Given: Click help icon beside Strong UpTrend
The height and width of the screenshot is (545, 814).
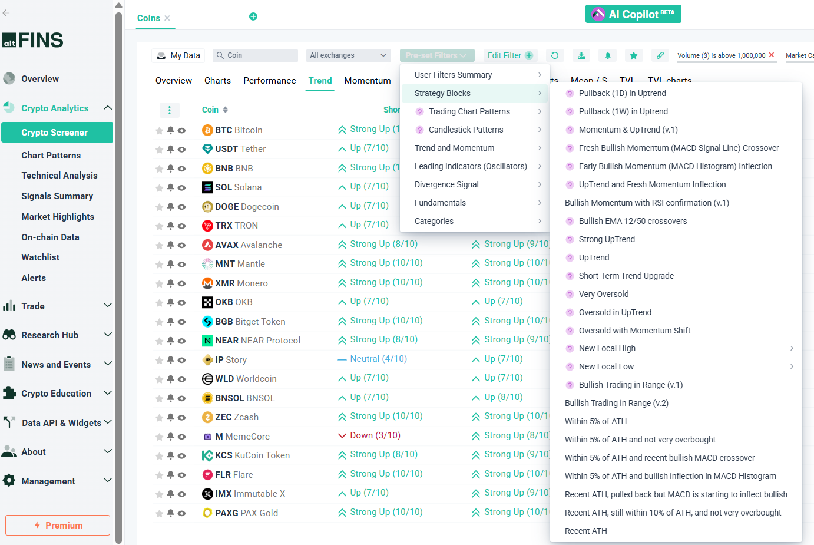Looking at the screenshot, I should click(x=570, y=240).
